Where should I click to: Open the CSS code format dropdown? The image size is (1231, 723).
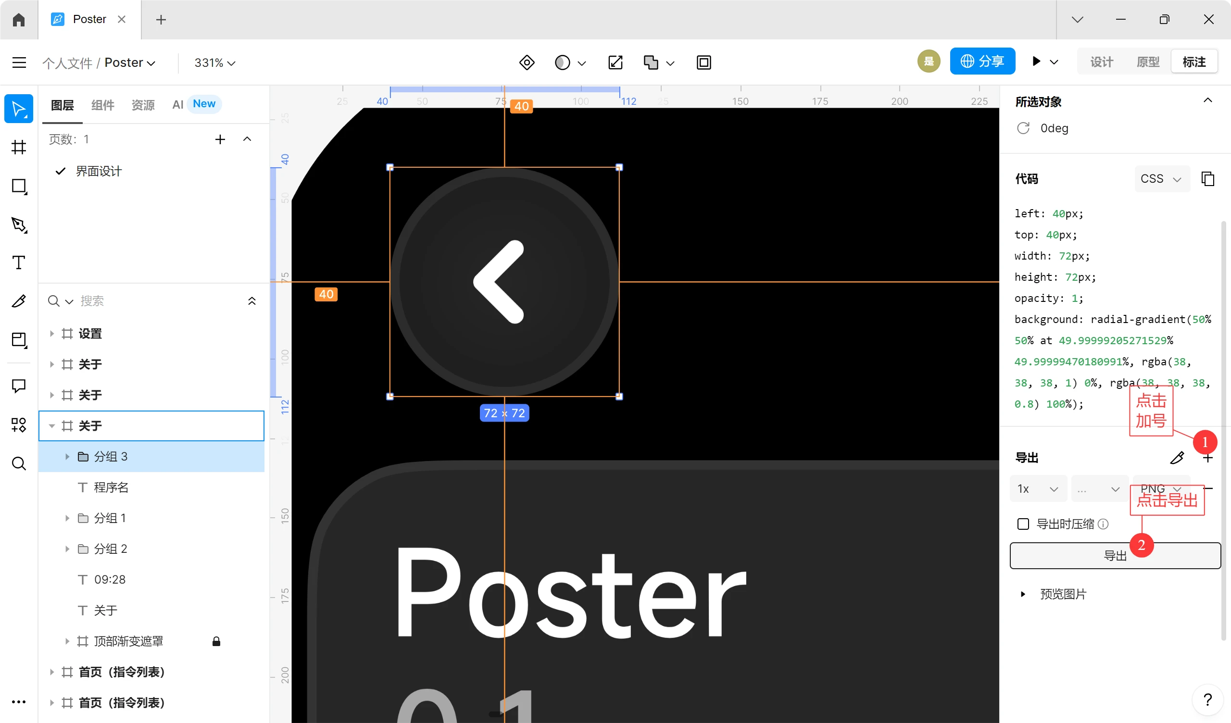tap(1161, 179)
